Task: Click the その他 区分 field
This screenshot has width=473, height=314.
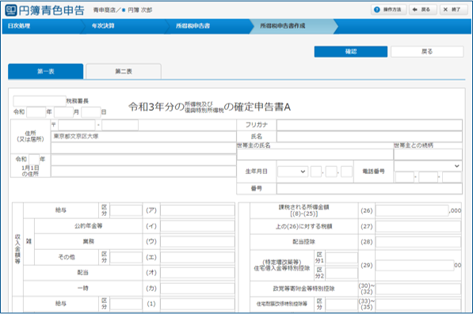Action: pyautogui.click(x=126, y=257)
